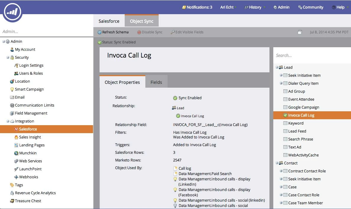Click the LaunchPoint rocket icon
The height and width of the screenshot is (209, 351).
pyautogui.click(x=16, y=169)
